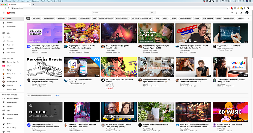This screenshot has height=133, width=253.
Task: Open Movies & Shows in the sidebar
Action: (12, 102)
